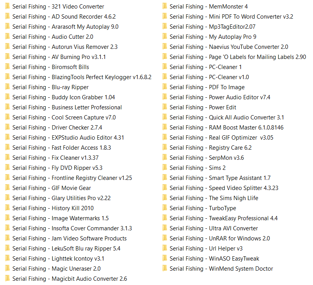Click folder icon beside TurboType
The height and width of the screenshot is (285, 313).
(x=165, y=208)
